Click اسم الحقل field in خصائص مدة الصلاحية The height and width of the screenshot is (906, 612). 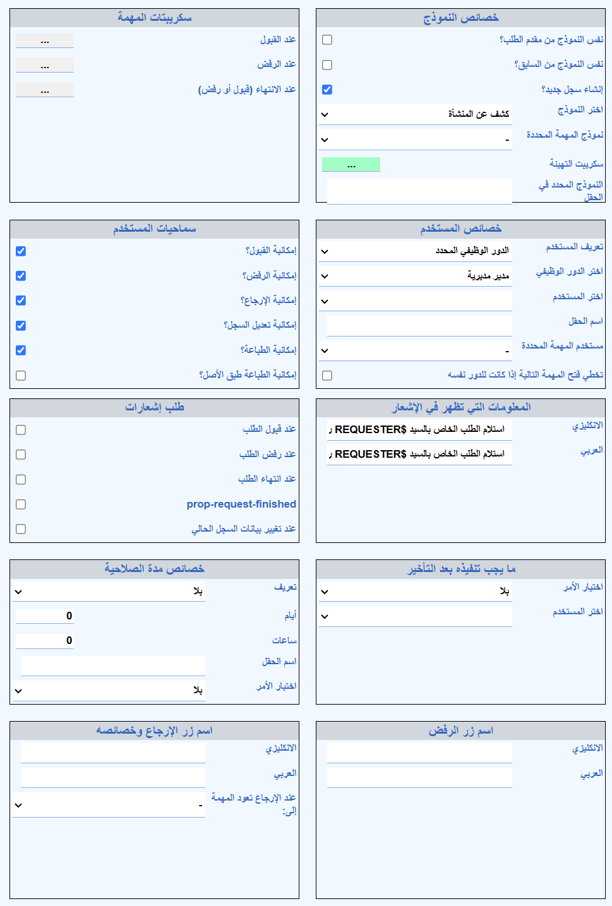[113, 666]
